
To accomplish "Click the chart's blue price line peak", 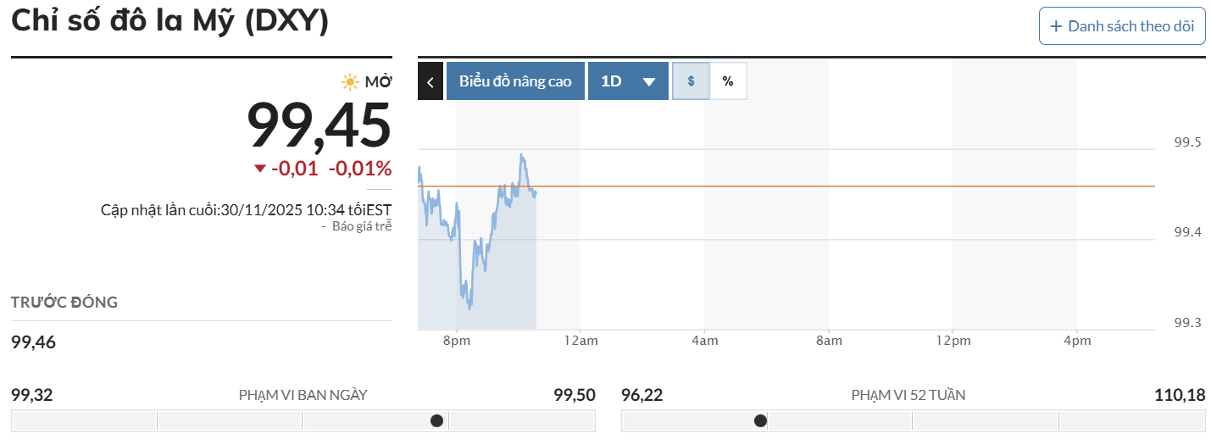I will 521,155.
